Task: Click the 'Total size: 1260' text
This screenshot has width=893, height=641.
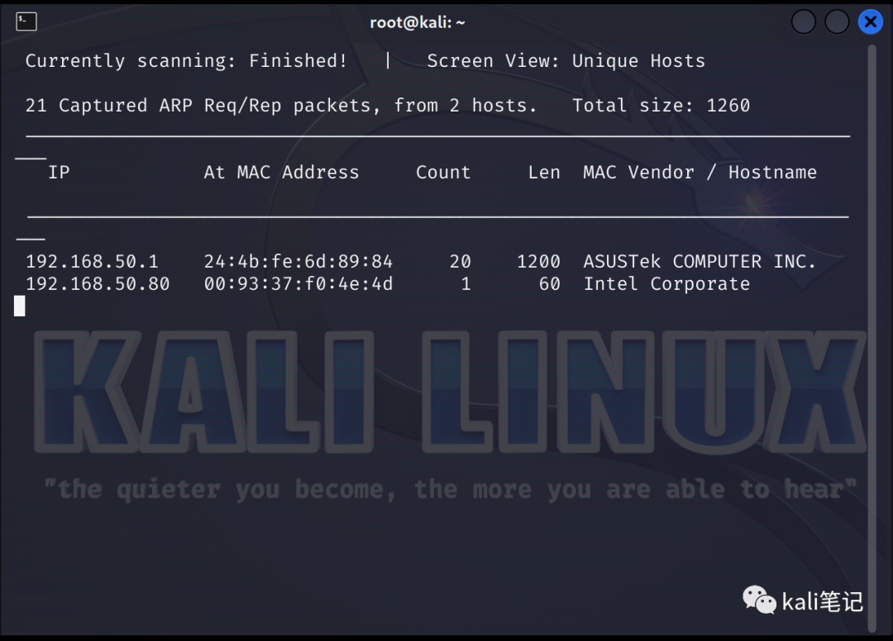Action: coord(661,105)
